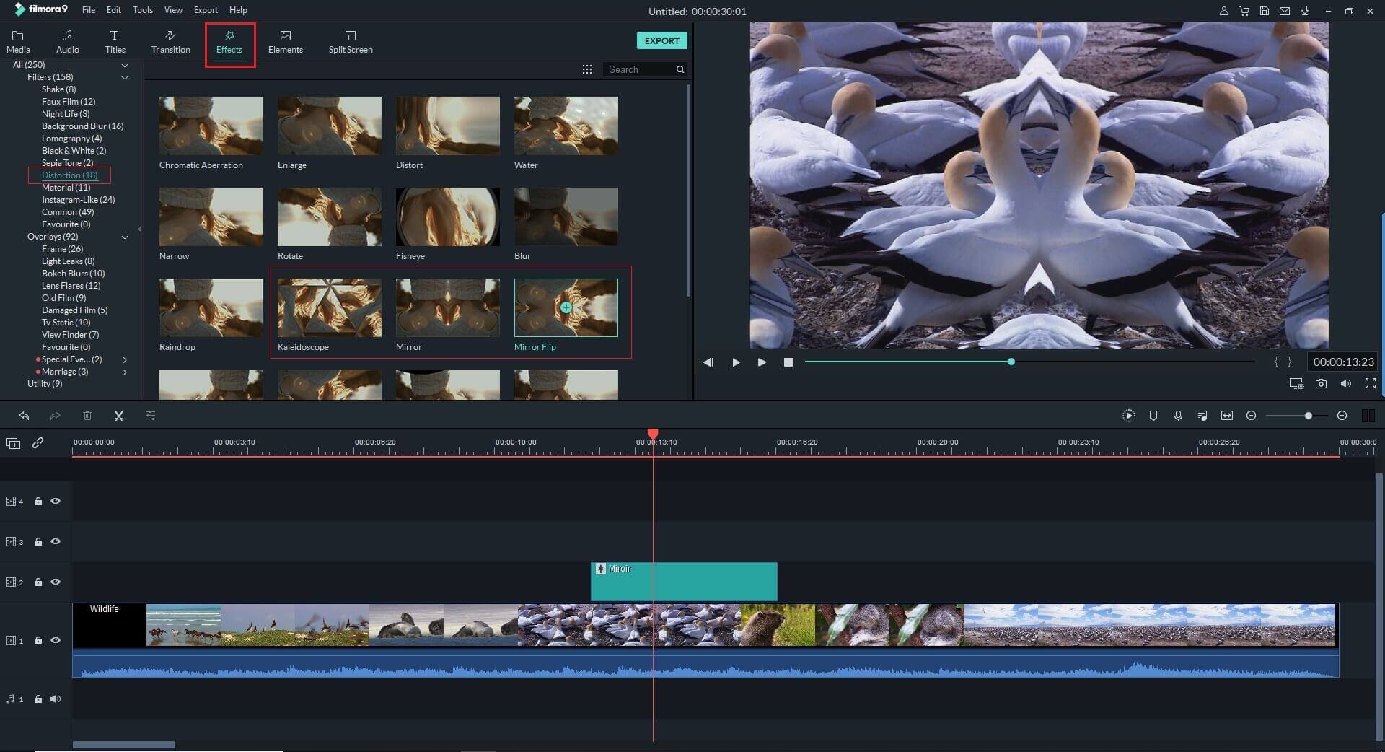
Task: Select the Chromatic Aberration effect thumbnail
Action: tap(211, 126)
